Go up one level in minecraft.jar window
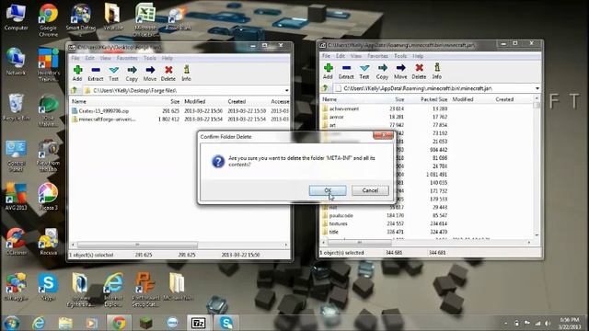589x331 pixels. click(x=325, y=88)
